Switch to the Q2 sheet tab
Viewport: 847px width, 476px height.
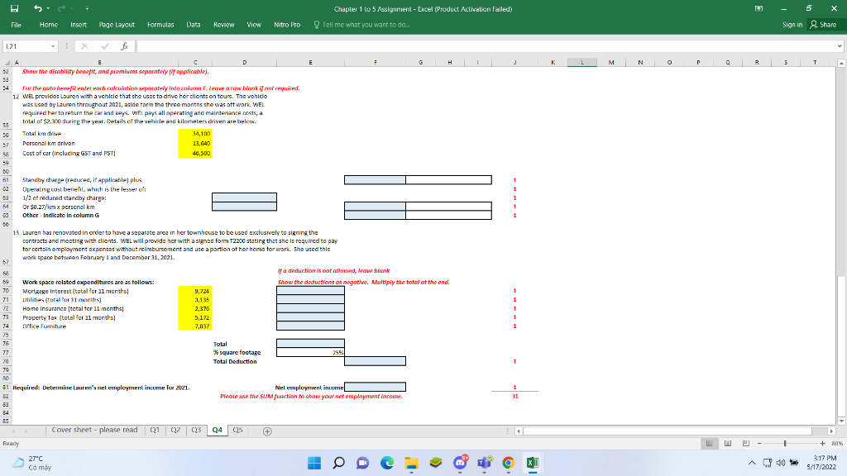[175, 430]
